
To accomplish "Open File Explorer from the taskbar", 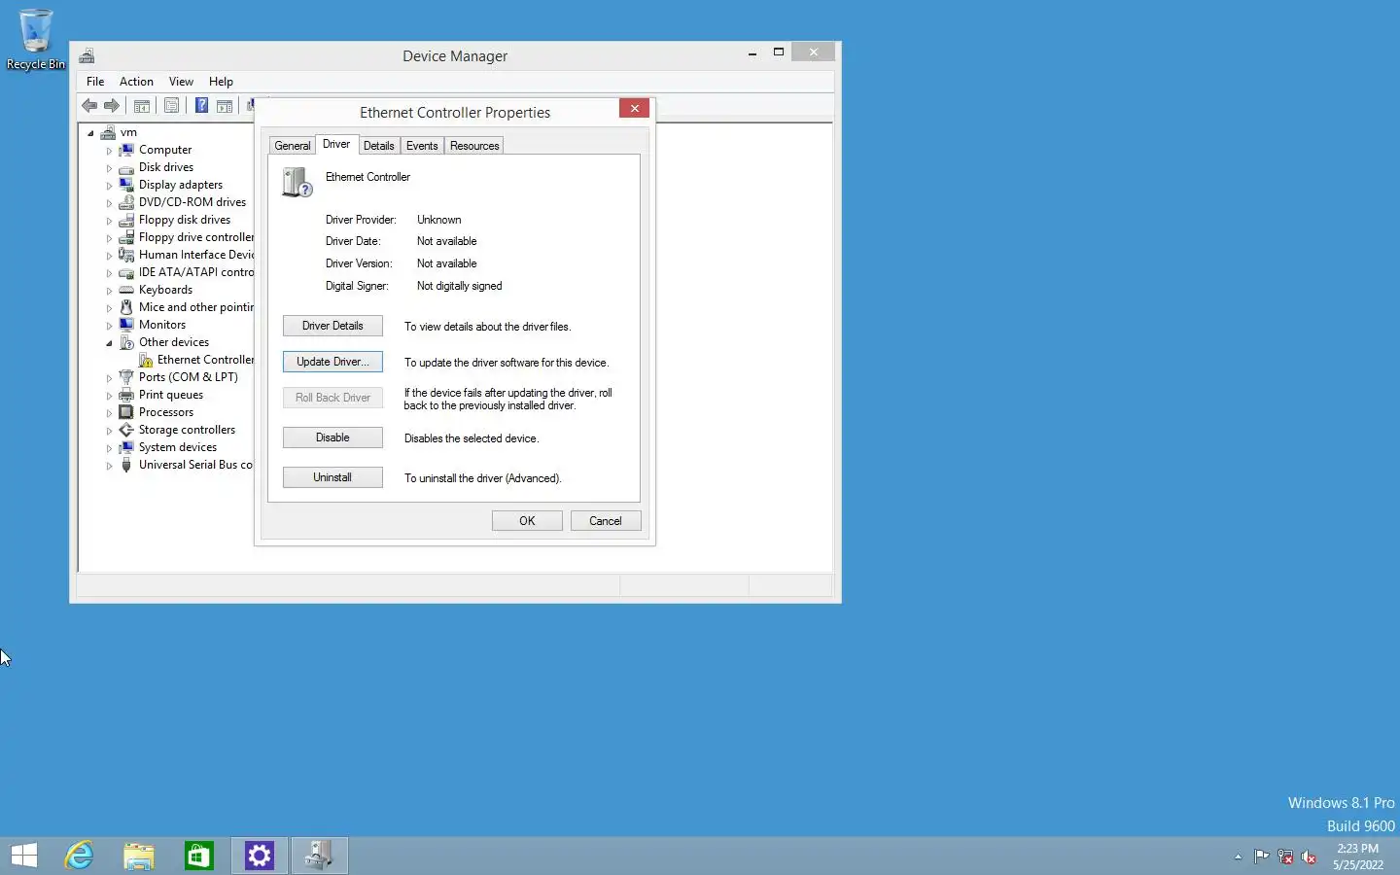I will (x=139, y=856).
